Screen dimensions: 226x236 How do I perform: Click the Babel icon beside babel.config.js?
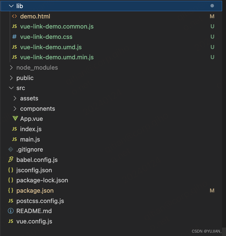[x=11, y=160]
